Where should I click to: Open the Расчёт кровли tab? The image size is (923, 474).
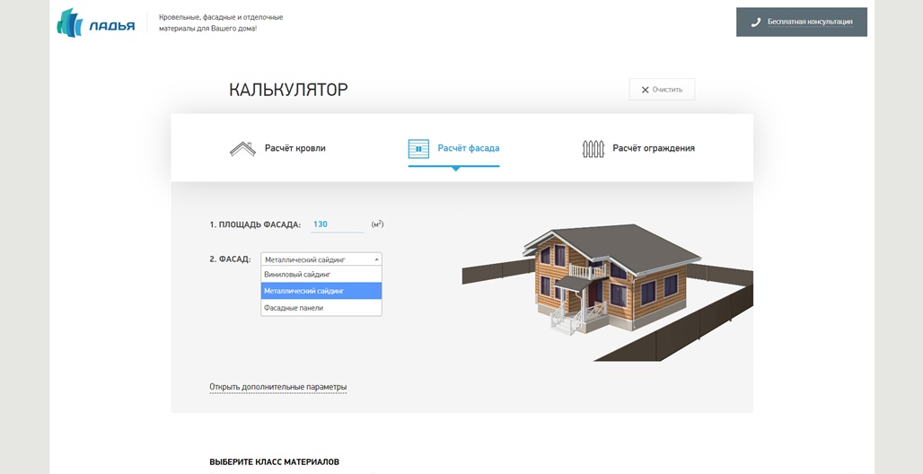[x=277, y=148]
